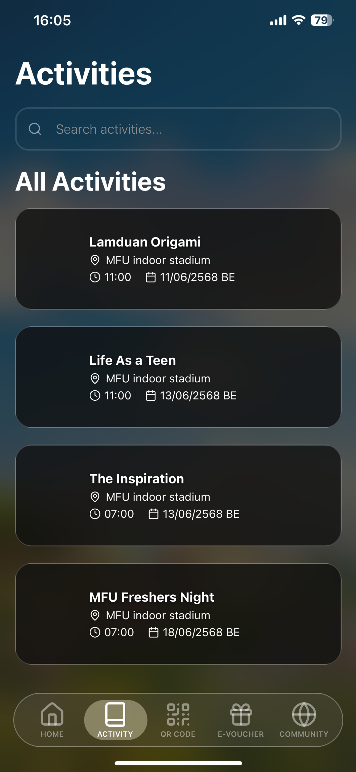This screenshot has height=772, width=356.
Task: Open the Home tab icon
Action: tap(52, 714)
